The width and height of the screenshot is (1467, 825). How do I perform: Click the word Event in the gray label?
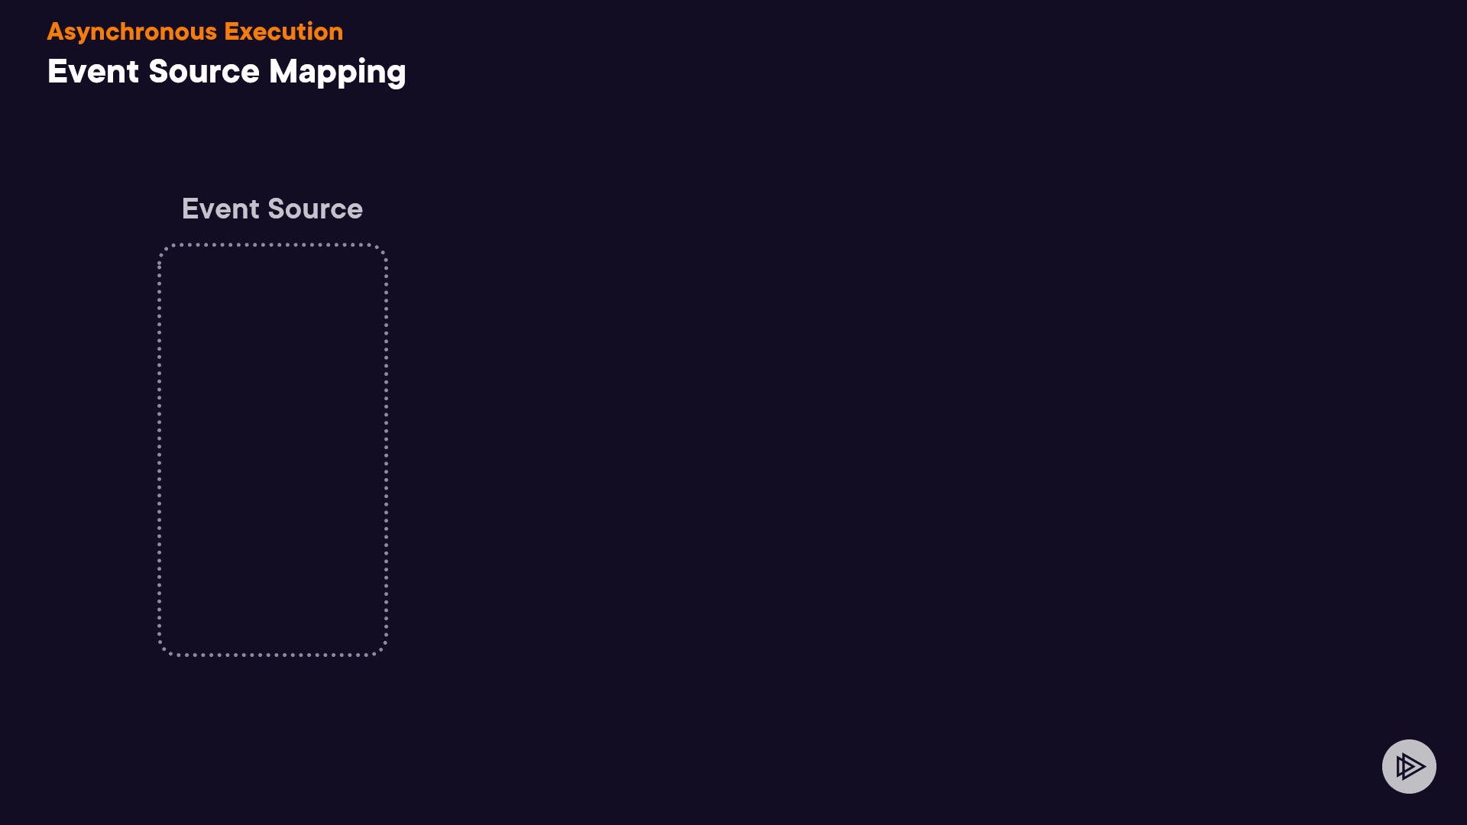click(x=220, y=209)
